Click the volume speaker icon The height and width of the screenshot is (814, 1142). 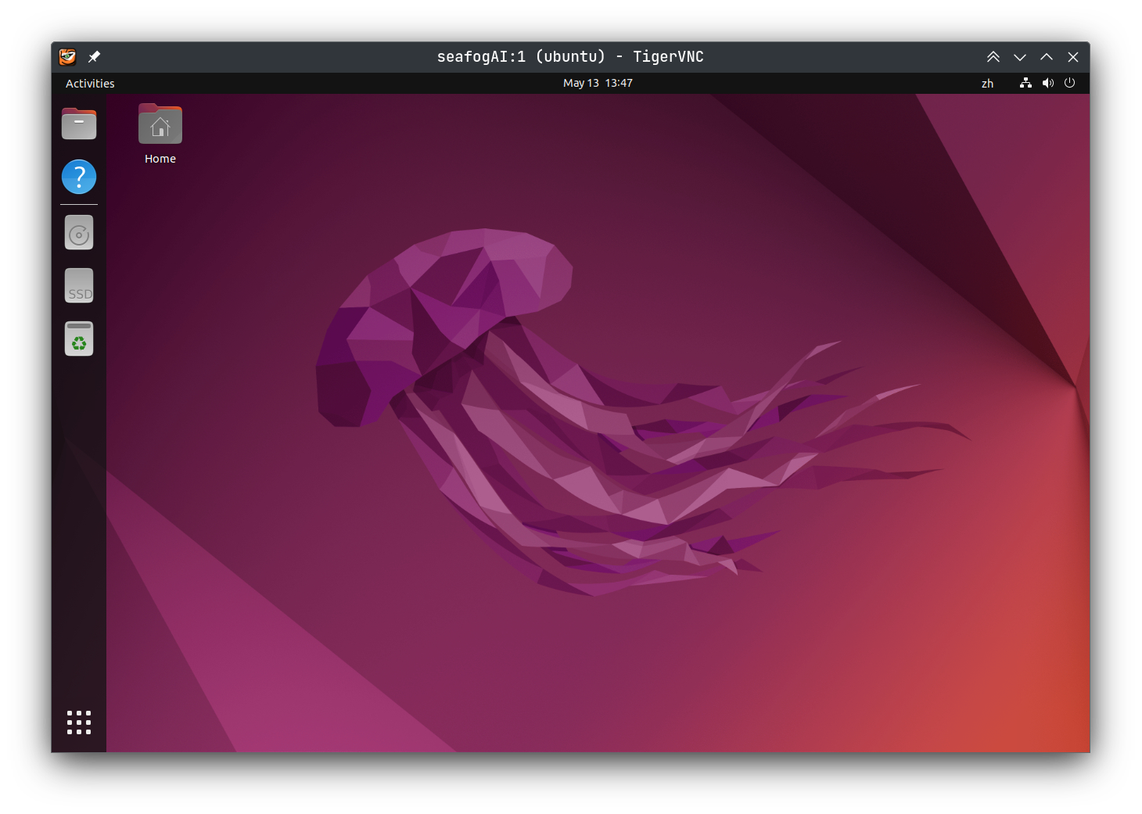click(1048, 83)
